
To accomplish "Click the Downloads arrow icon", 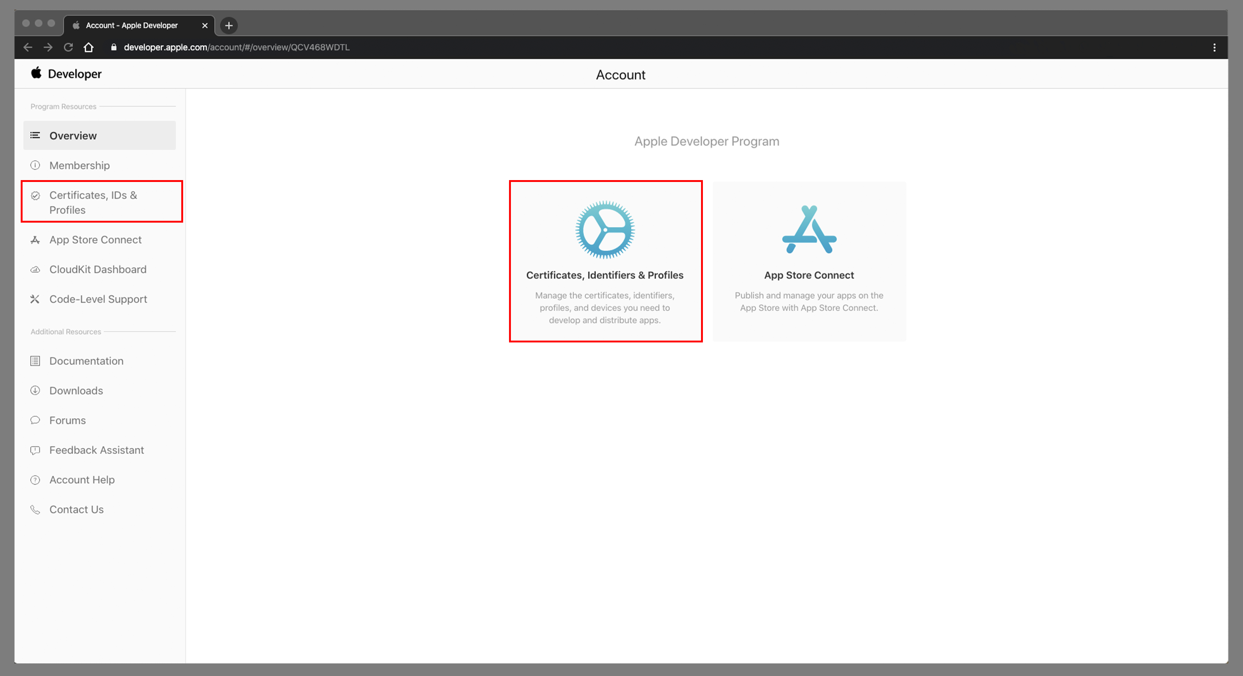I will click(x=35, y=391).
